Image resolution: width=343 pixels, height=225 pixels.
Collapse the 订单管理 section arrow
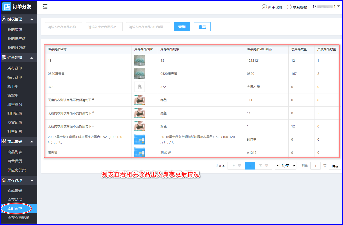point(32,58)
